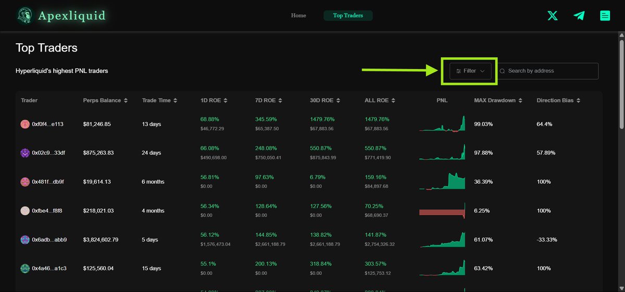Click the Apexliquid logo icon
Image resolution: width=625 pixels, height=292 pixels.
[24, 16]
